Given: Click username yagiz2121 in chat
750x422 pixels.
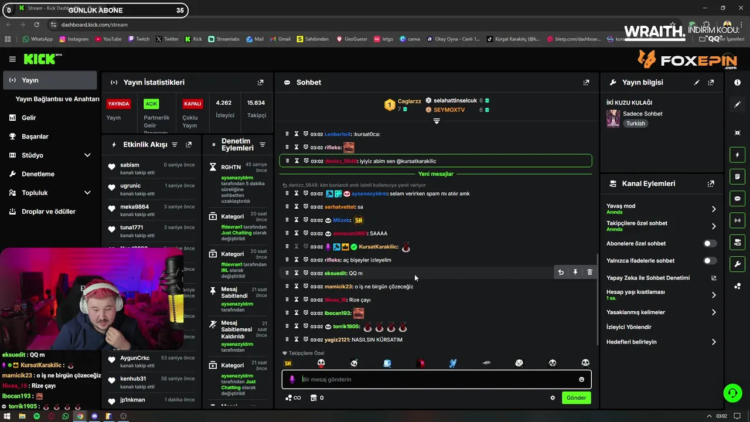Looking at the screenshot, I should 337,340.
